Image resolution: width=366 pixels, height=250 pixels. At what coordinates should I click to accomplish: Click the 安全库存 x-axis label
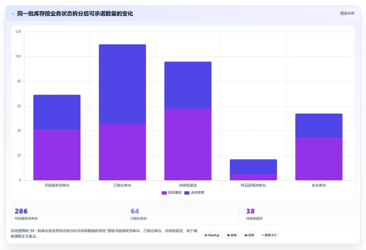pyautogui.click(x=319, y=186)
